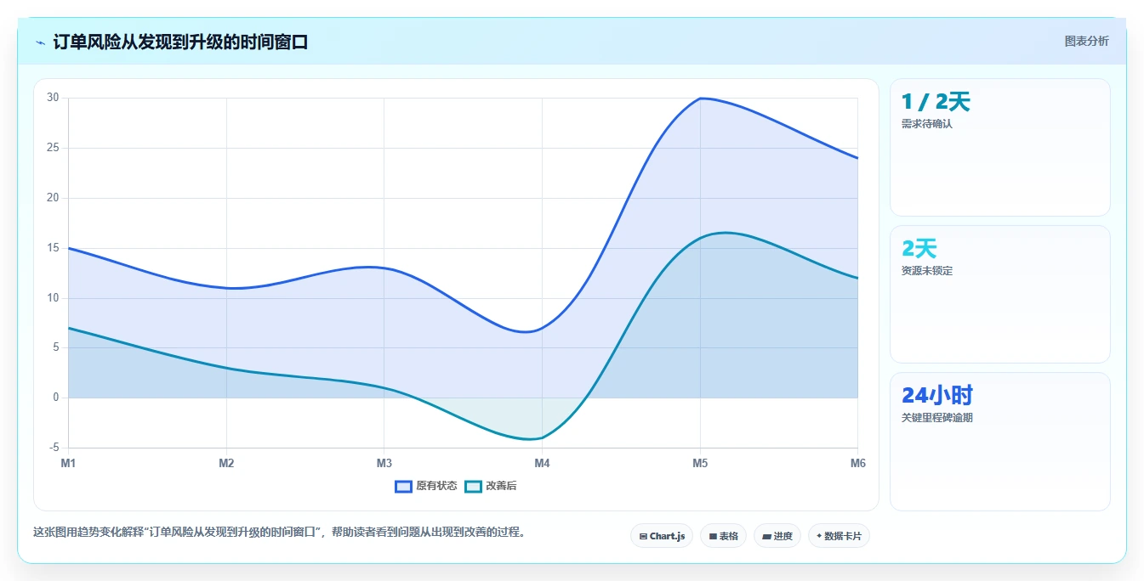
Task: Click the 原有状态 blue legend swatch
Action: coord(403,486)
